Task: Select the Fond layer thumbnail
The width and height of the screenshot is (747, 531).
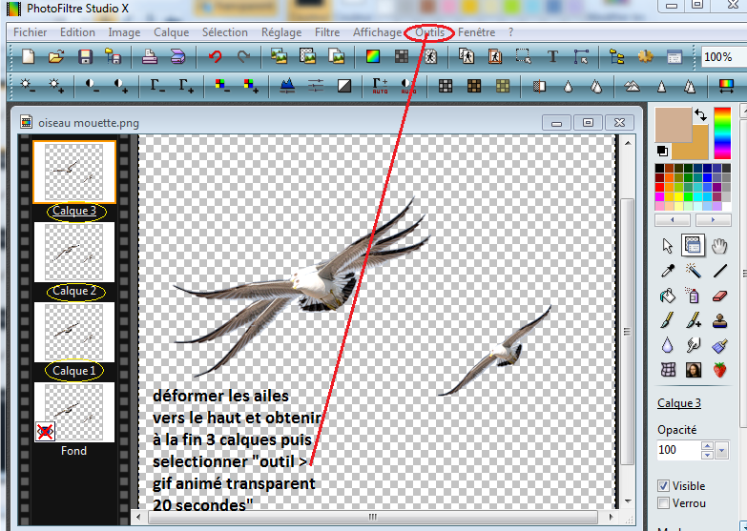Action: coord(73,412)
